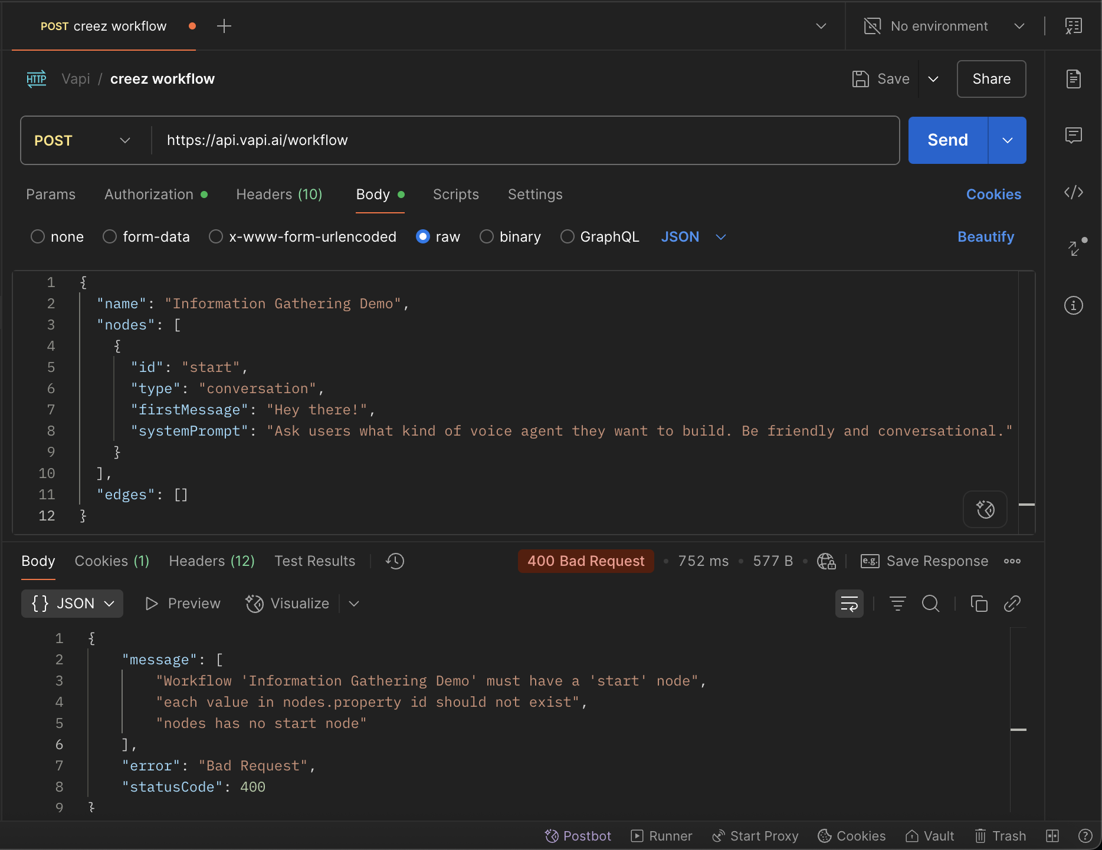
Task: Switch to the Headers request tab
Action: point(278,195)
